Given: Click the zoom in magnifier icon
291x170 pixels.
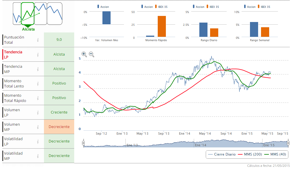Looking at the screenshot, I should coord(84,54).
